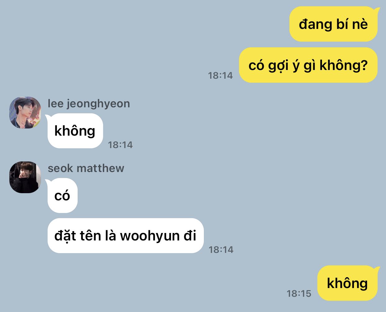The height and width of the screenshot is (312, 386).
Task: Tap the yellow 'không' bubble sent at 18:15
Action: pyautogui.click(x=347, y=283)
